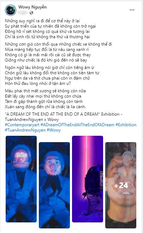Show the +24 more photos thumbnail

tap(121, 185)
